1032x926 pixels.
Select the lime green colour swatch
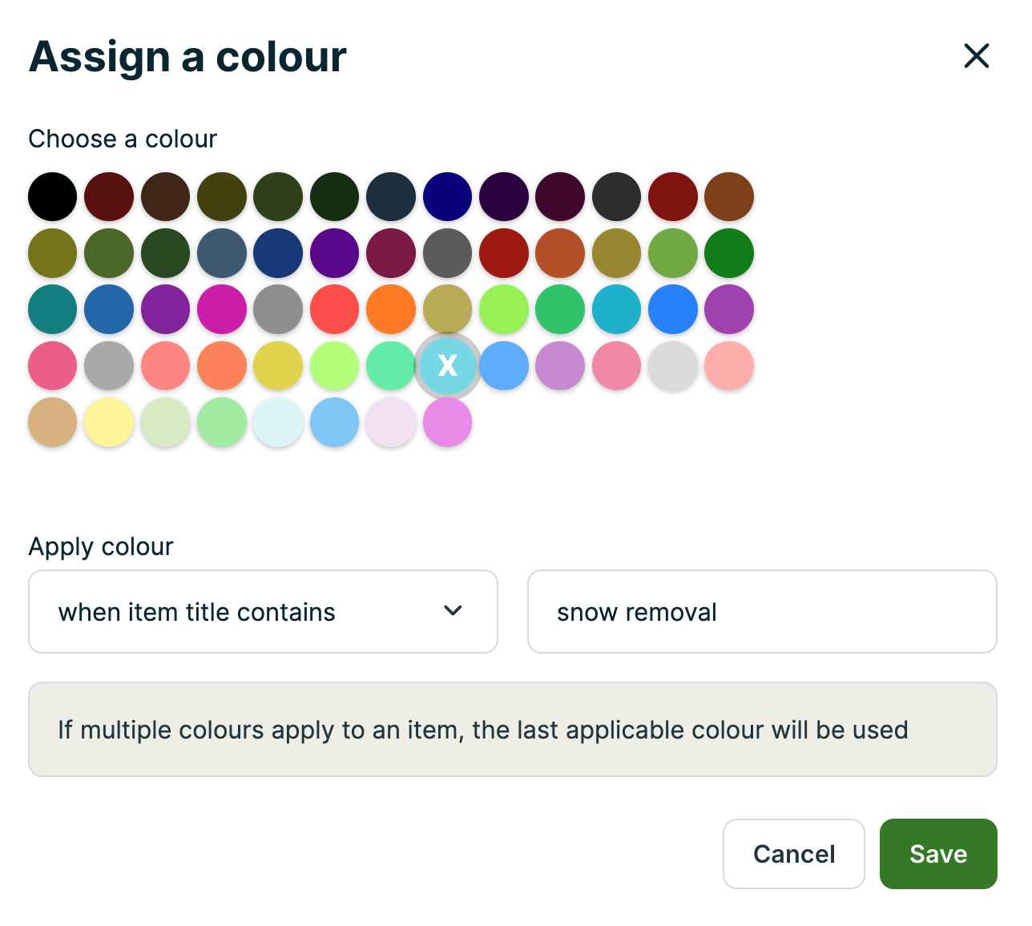click(x=503, y=309)
